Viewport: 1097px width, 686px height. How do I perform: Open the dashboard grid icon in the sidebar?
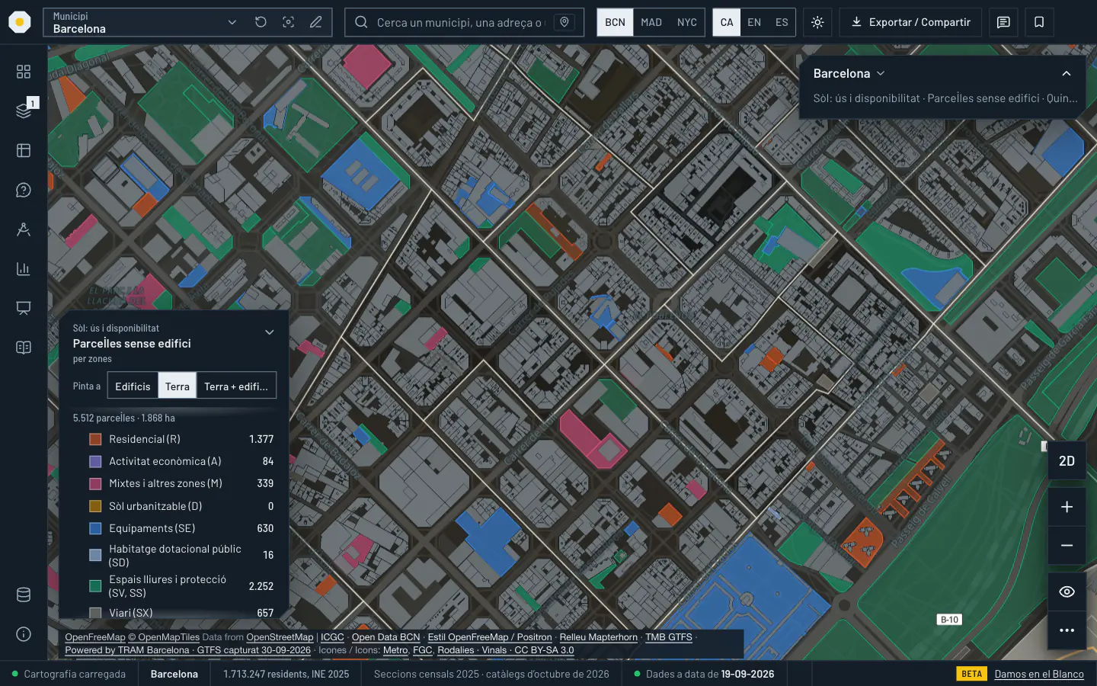pos(24,71)
